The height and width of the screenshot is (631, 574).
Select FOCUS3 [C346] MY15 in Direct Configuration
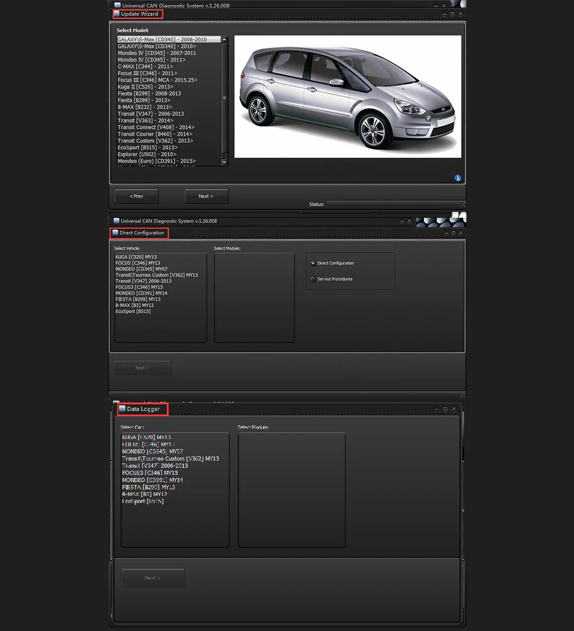click(139, 287)
